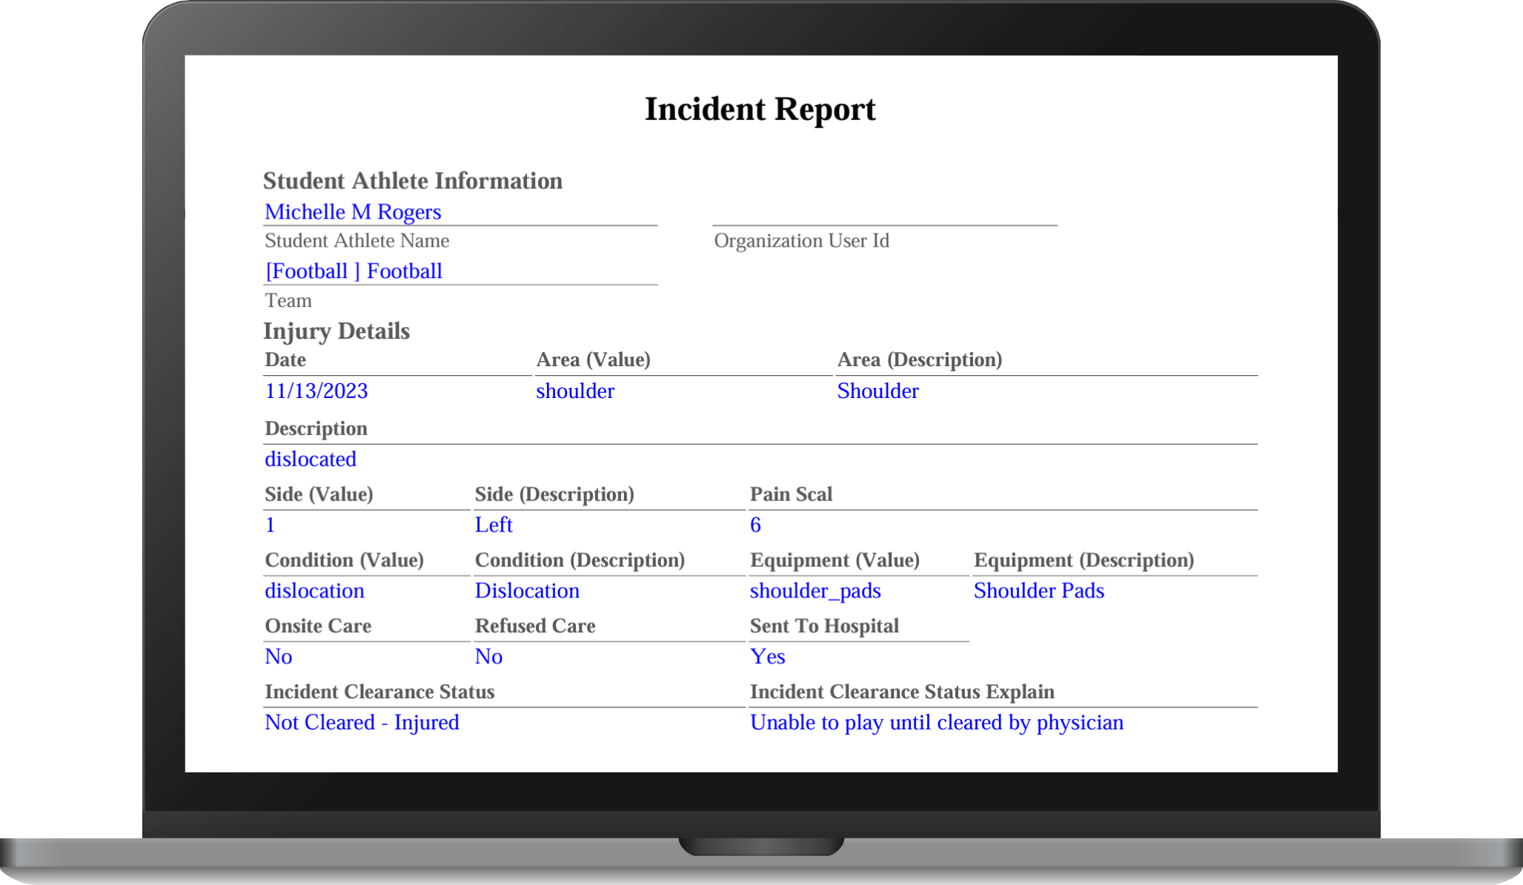Click the Condition (Description) header

point(580,560)
